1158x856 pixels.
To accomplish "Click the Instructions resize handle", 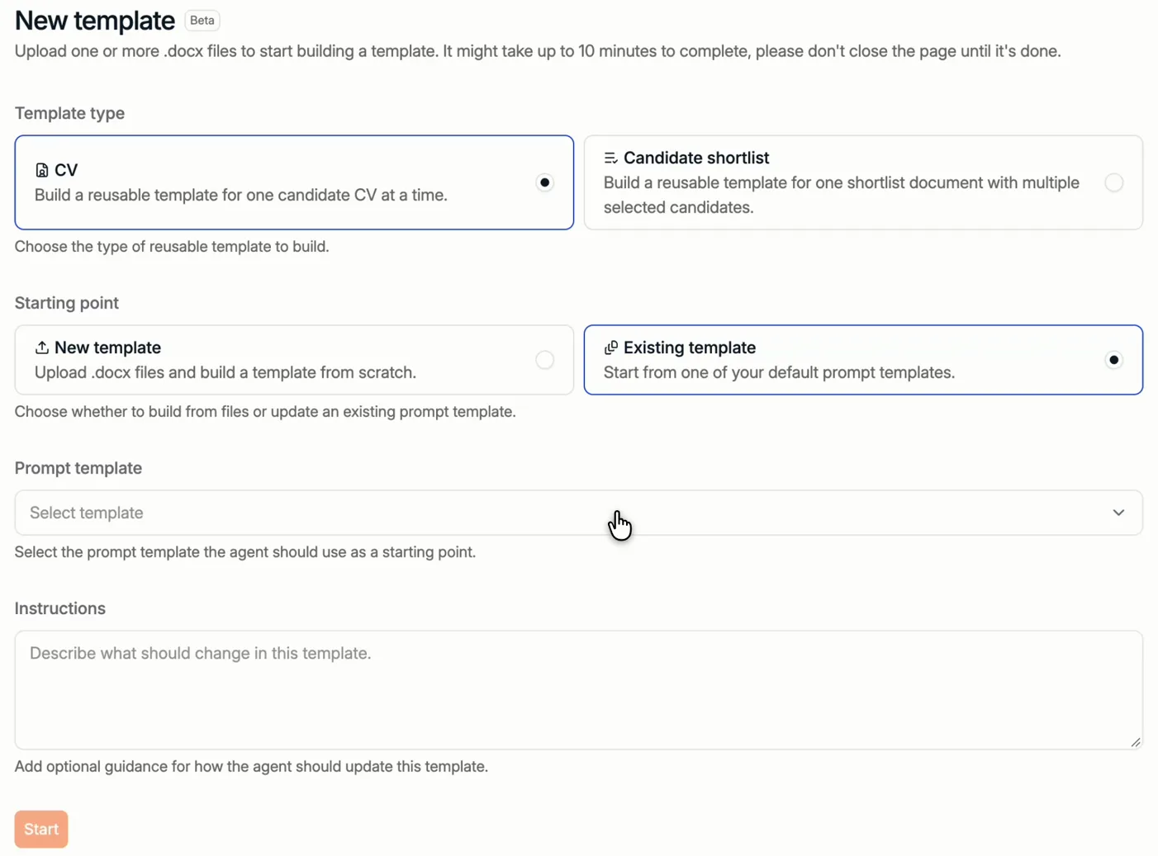I will pos(1136,742).
